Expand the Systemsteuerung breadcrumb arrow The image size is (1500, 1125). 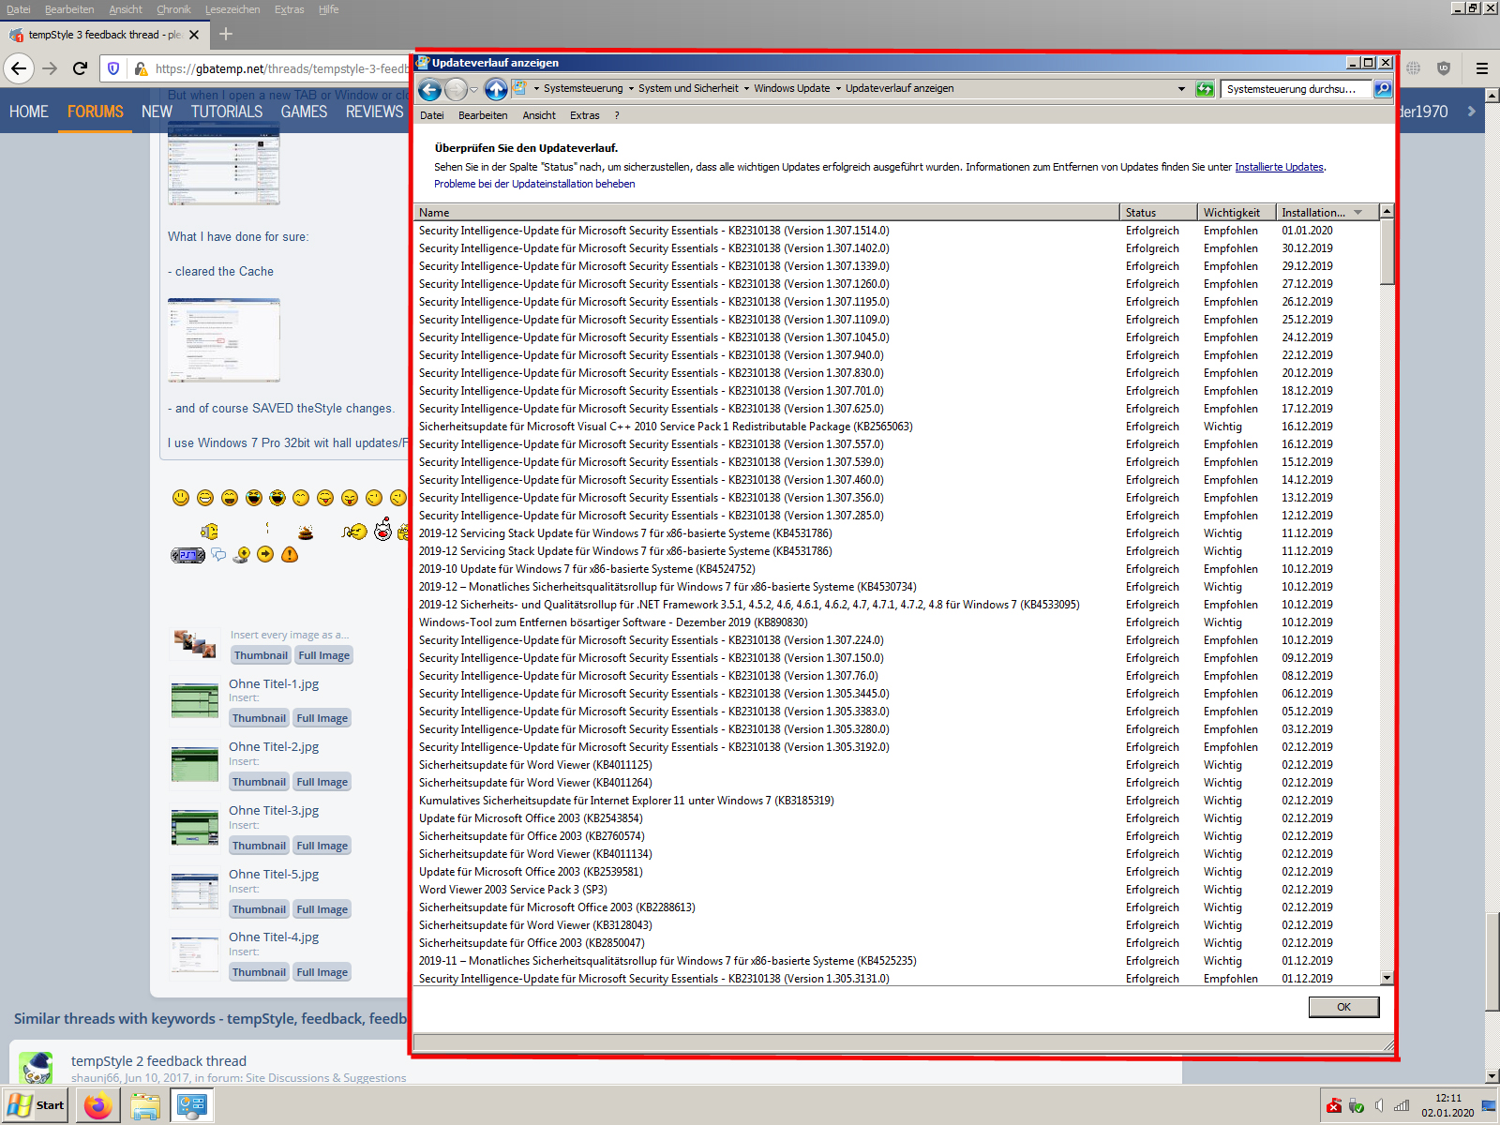click(631, 89)
